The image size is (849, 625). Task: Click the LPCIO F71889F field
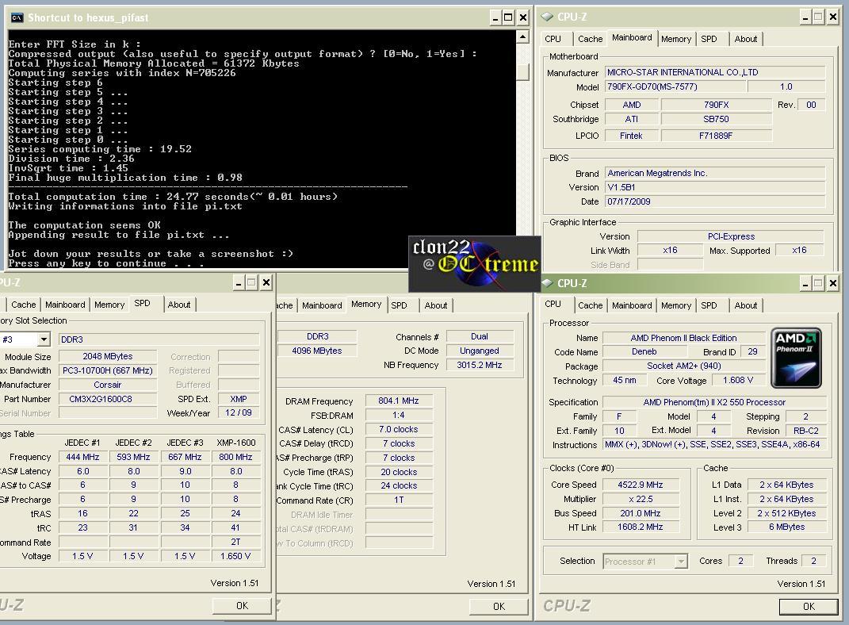pos(716,136)
